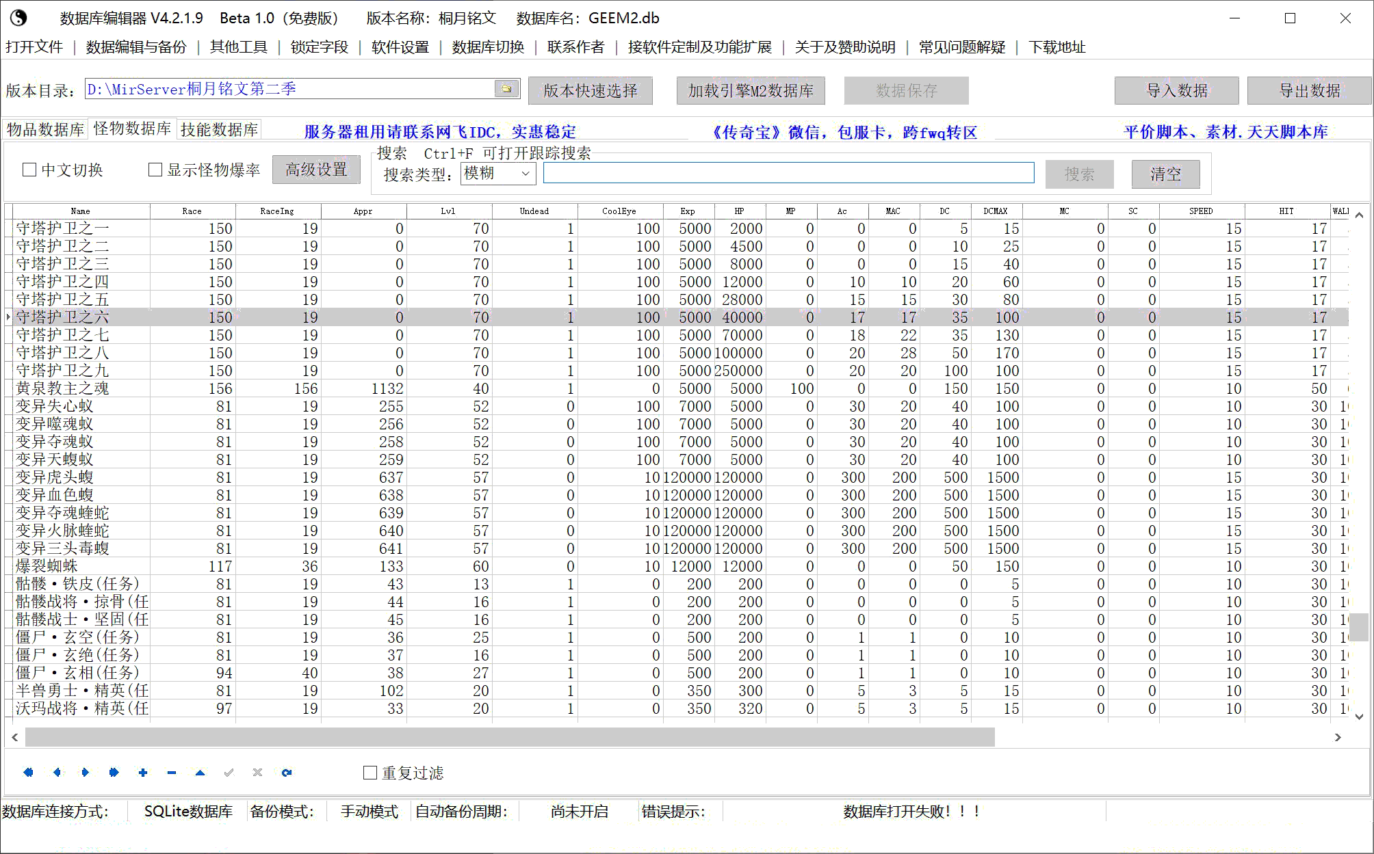The width and height of the screenshot is (1374, 854).
Task: Click the cancel edit X icon
Action: pyautogui.click(x=258, y=773)
